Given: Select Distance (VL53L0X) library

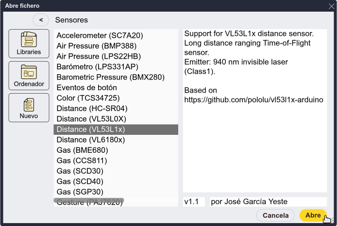Looking at the screenshot, I should pos(116,119).
